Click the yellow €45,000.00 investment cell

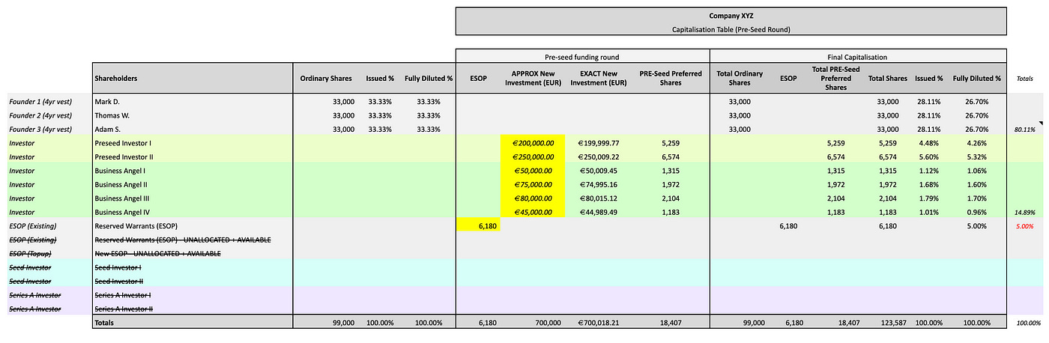pyautogui.click(x=533, y=212)
